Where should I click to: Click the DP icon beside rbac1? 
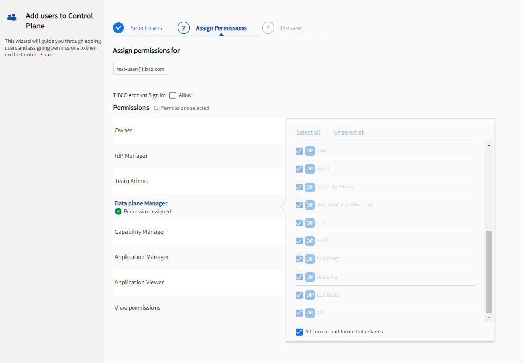[310, 169]
